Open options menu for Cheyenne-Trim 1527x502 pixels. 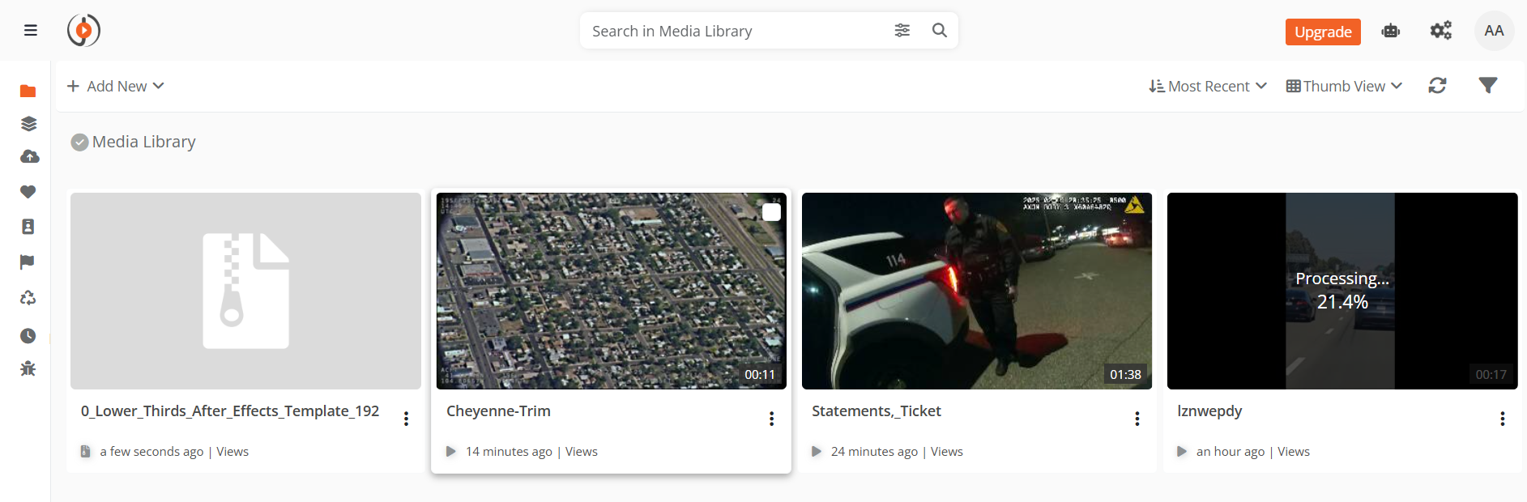coord(771,419)
